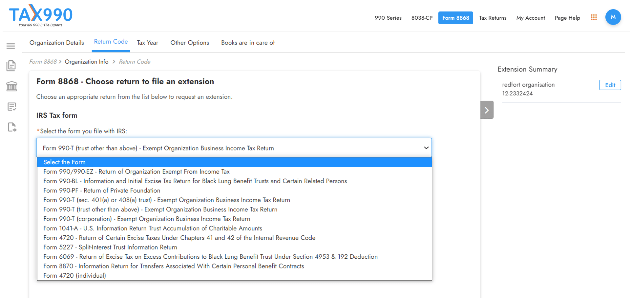Open the user avatar labeled M
The width and height of the screenshot is (630, 298).
(x=613, y=17)
